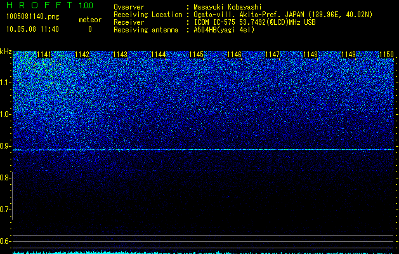Click the 1147 time marker

tap(273, 55)
